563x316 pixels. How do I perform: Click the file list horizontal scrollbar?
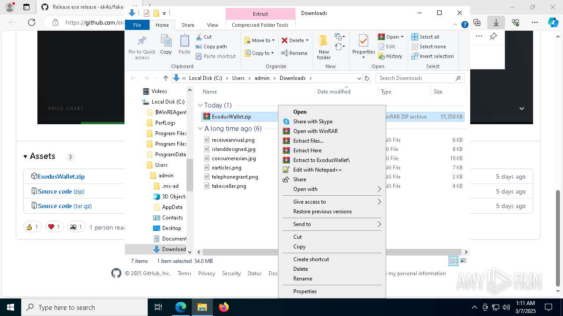pyautogui.click(x=332, y=252)
